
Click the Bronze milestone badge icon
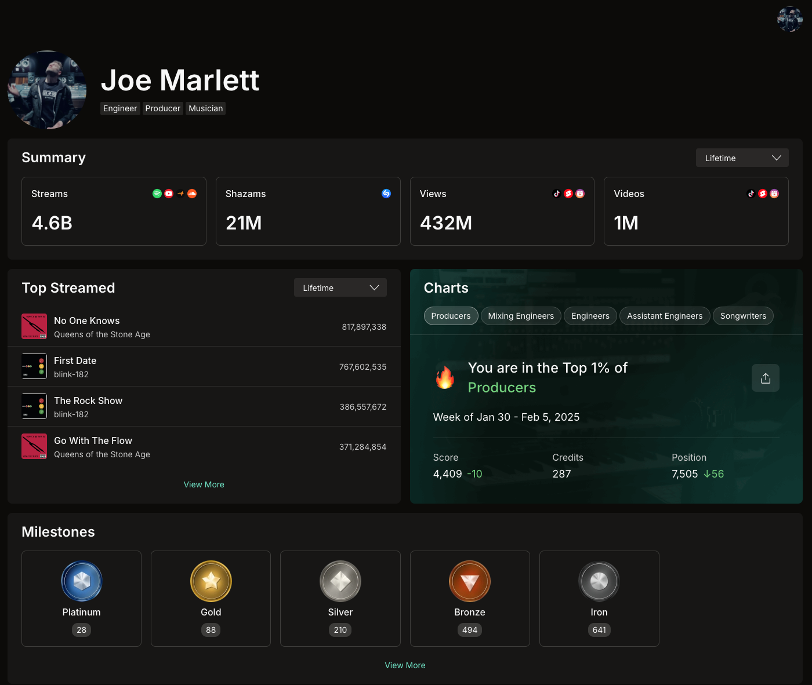(470, 581)
